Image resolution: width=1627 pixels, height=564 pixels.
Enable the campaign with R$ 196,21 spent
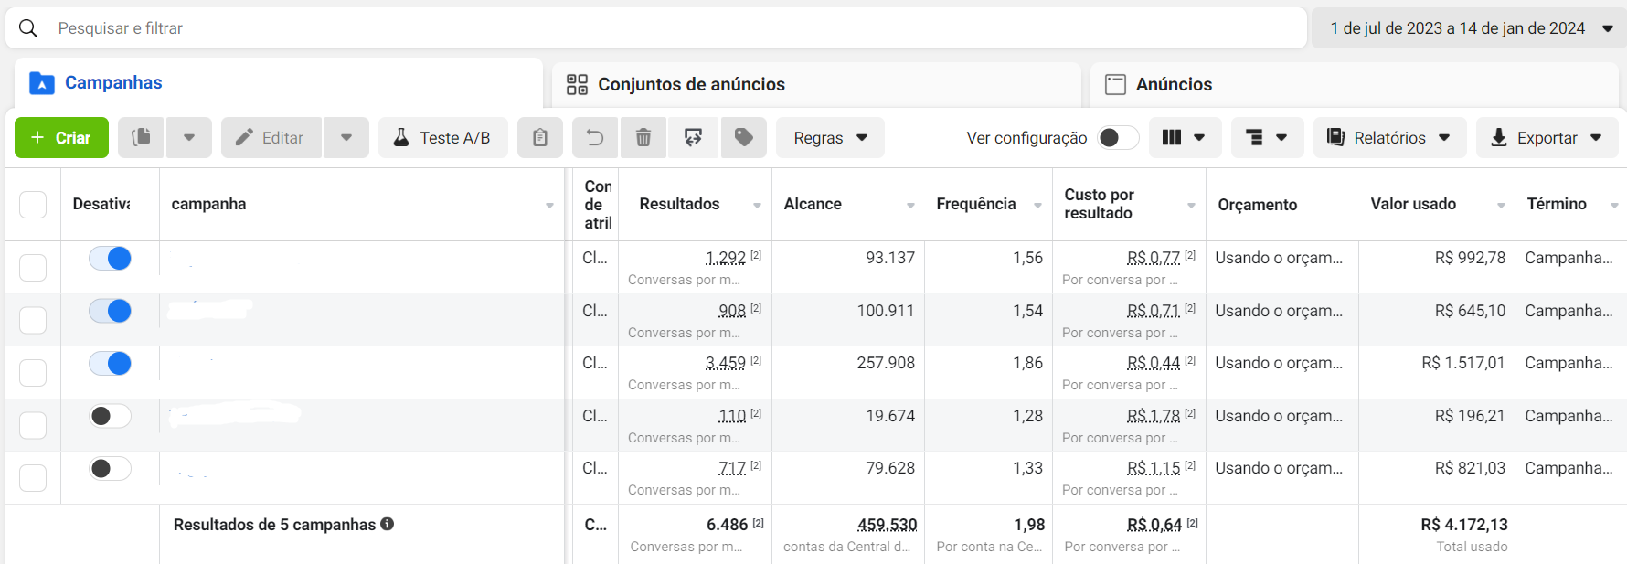coord(110,416)
